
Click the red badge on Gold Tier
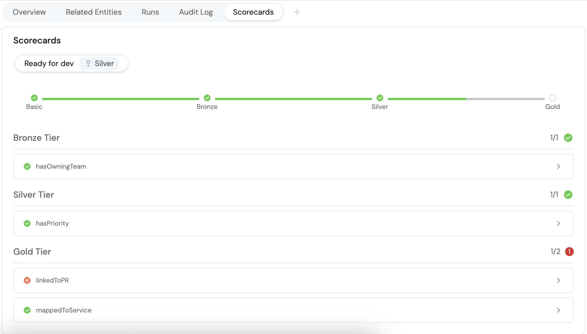[x=569, y=252]
